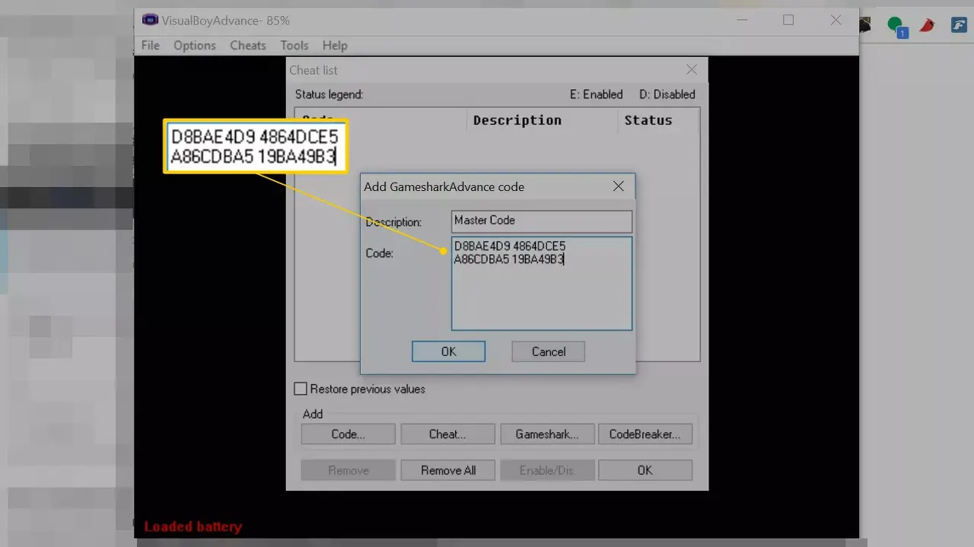Click the 'Loaded battery' status message
The width and height of the screenshot is (974, 547).
click(193, 526)
